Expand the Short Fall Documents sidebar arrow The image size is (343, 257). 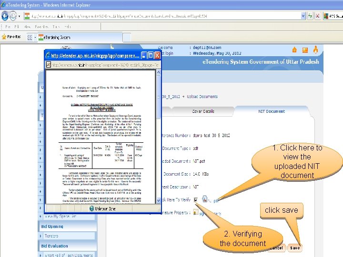click(40, 255)
